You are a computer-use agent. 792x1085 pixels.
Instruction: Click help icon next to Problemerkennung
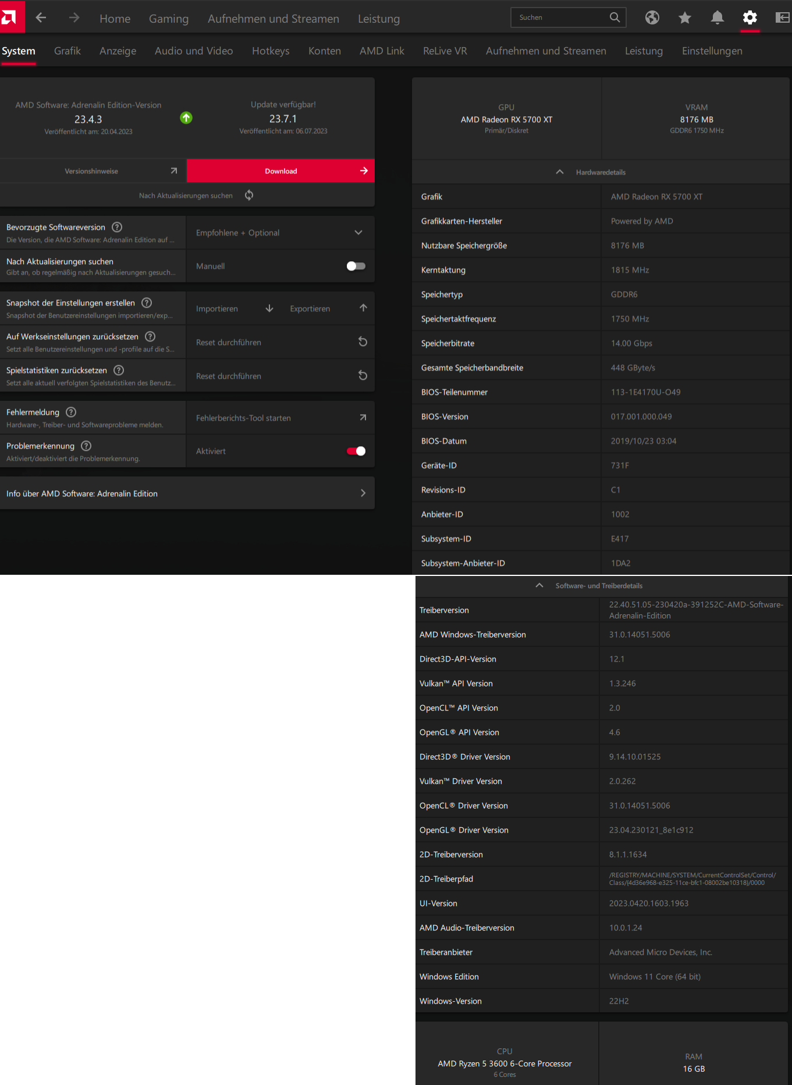click(x=86, y=446)
